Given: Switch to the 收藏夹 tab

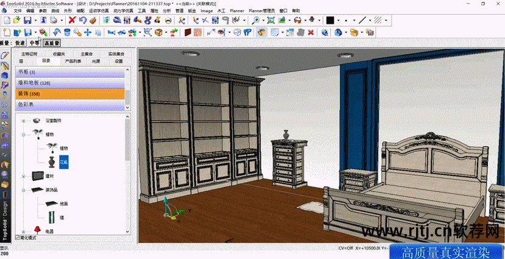Looking at the screenshot, I should [59, 54].
